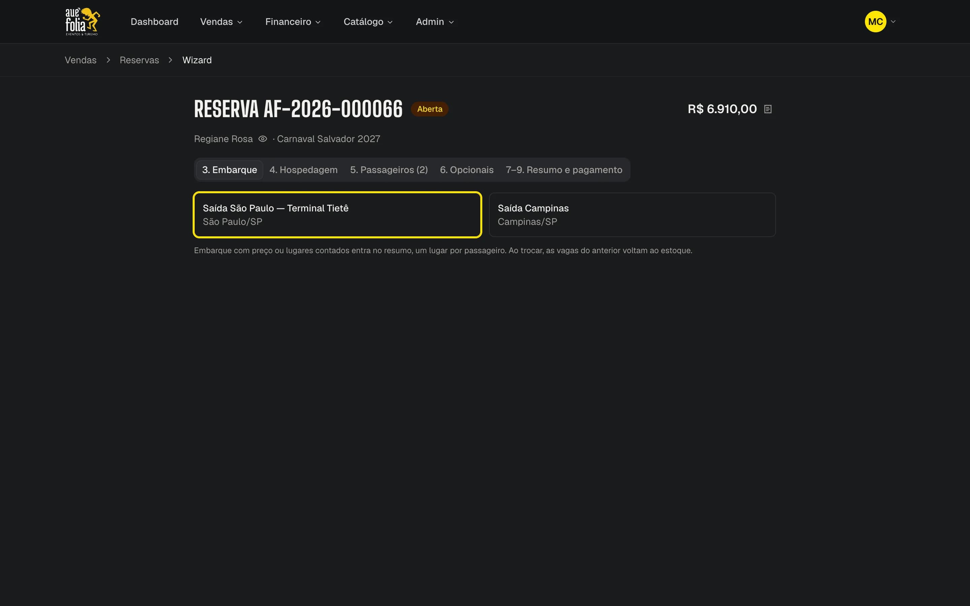Switch to the 4. Hospedagem tab
Image resolution: width=970 pixels, height=606 pixels.
(x=303, y=170)
